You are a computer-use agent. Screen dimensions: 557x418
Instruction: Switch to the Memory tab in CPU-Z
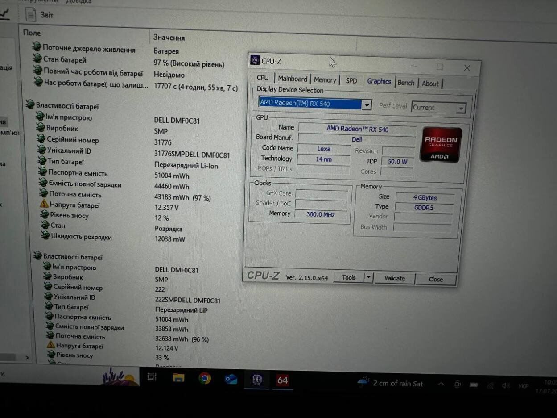325,80
